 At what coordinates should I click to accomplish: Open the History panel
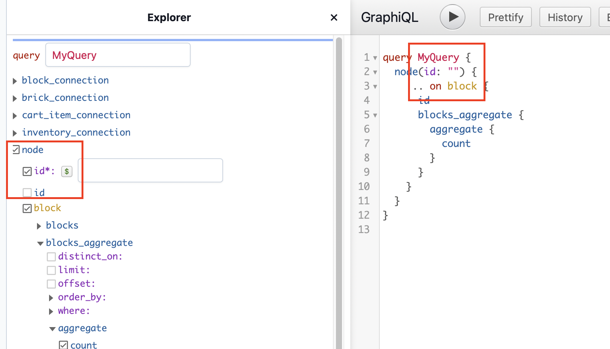pos(565,17)
